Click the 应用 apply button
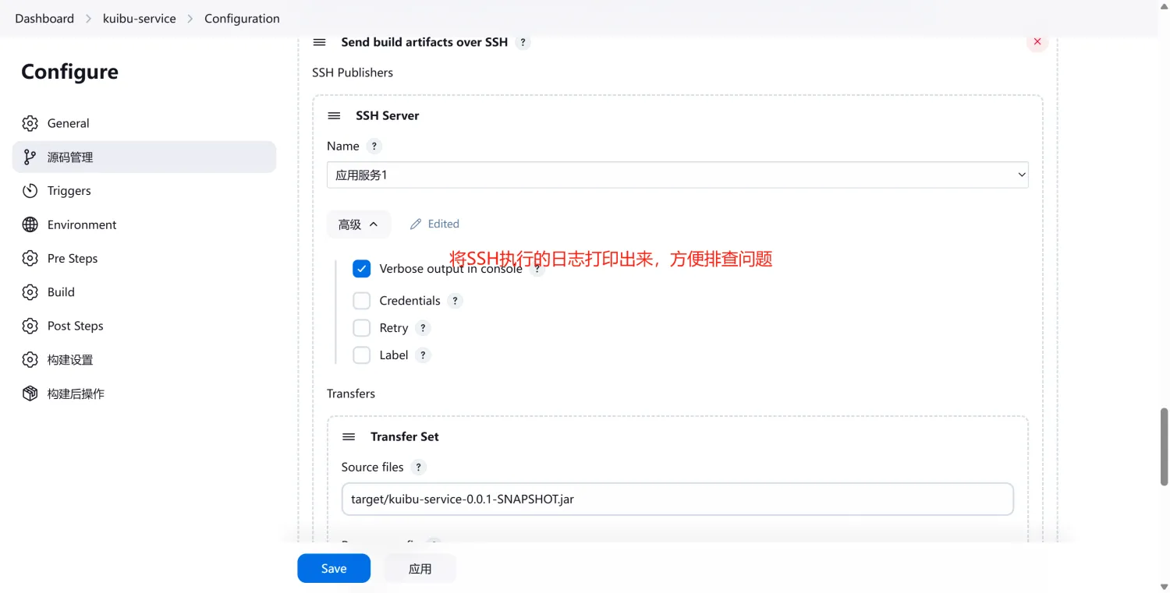 [420, 569]
